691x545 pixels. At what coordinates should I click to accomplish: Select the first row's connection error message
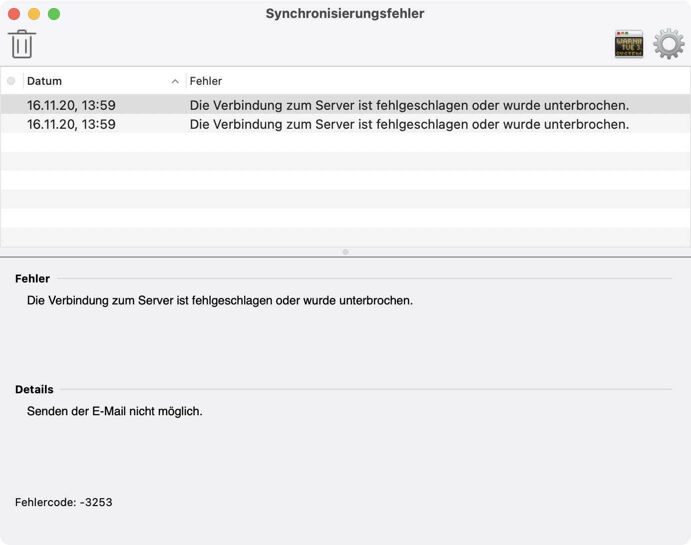click(409, 105)
